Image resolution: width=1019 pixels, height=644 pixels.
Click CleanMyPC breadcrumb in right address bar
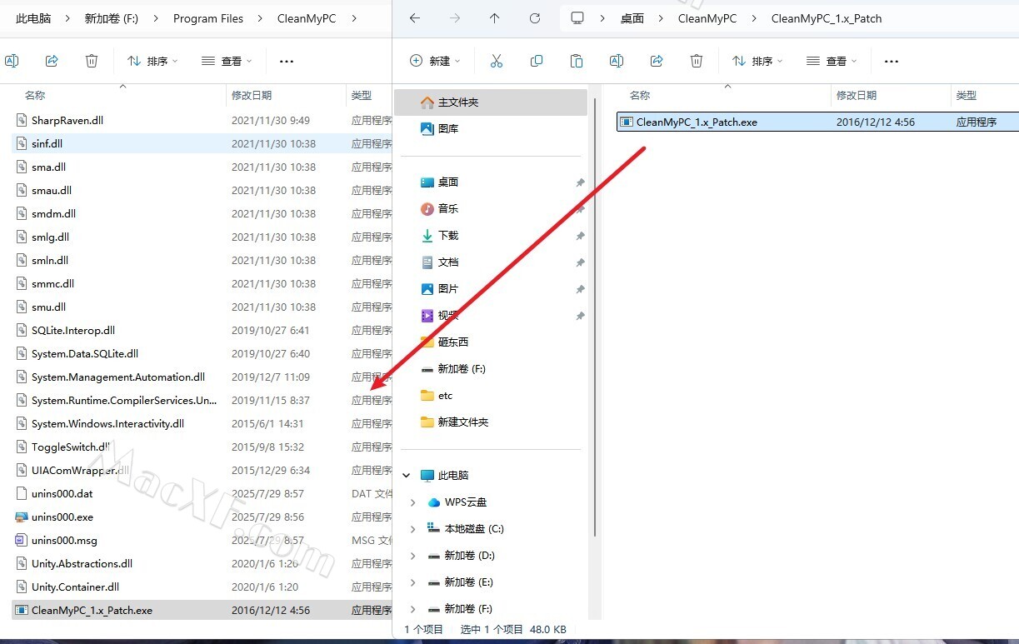(707, 18)
